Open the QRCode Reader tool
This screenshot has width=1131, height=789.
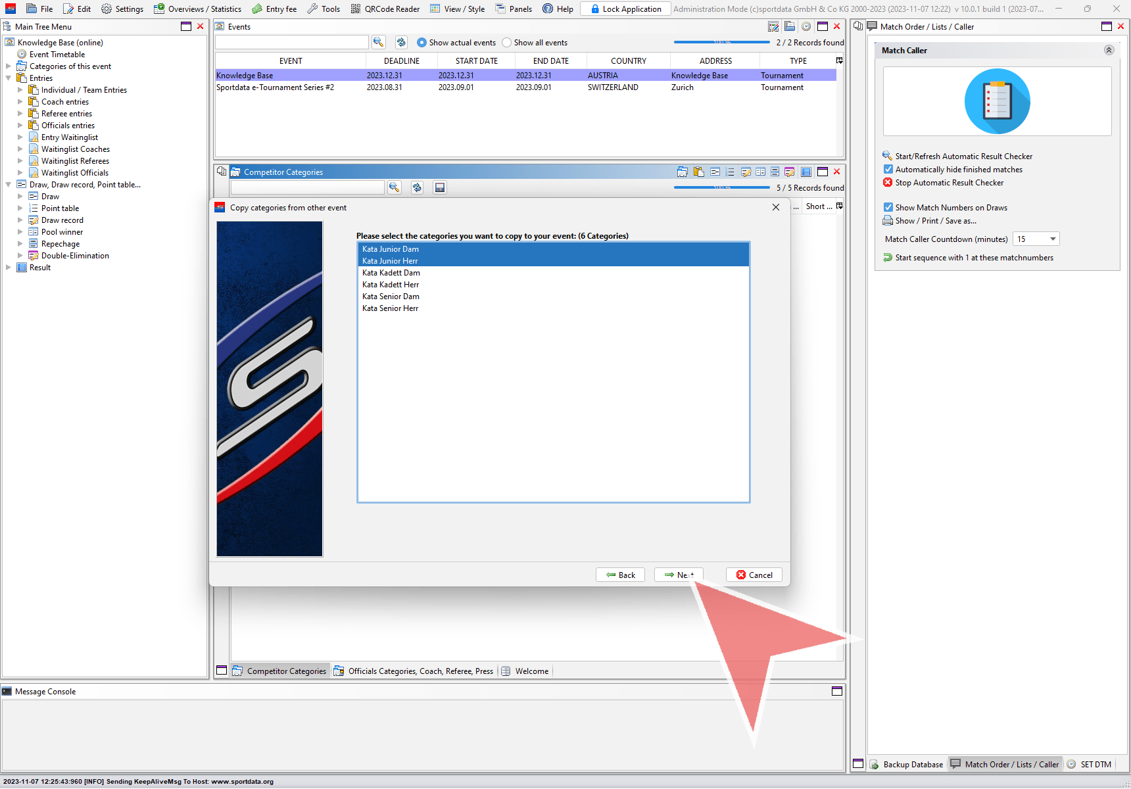point(385,9)
